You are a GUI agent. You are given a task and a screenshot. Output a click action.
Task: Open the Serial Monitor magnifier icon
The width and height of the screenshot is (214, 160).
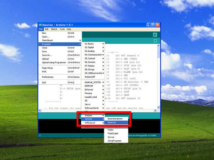155,35
